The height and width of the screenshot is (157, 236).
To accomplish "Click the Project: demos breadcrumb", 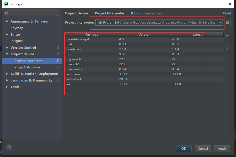I will (x=76, y=13).
